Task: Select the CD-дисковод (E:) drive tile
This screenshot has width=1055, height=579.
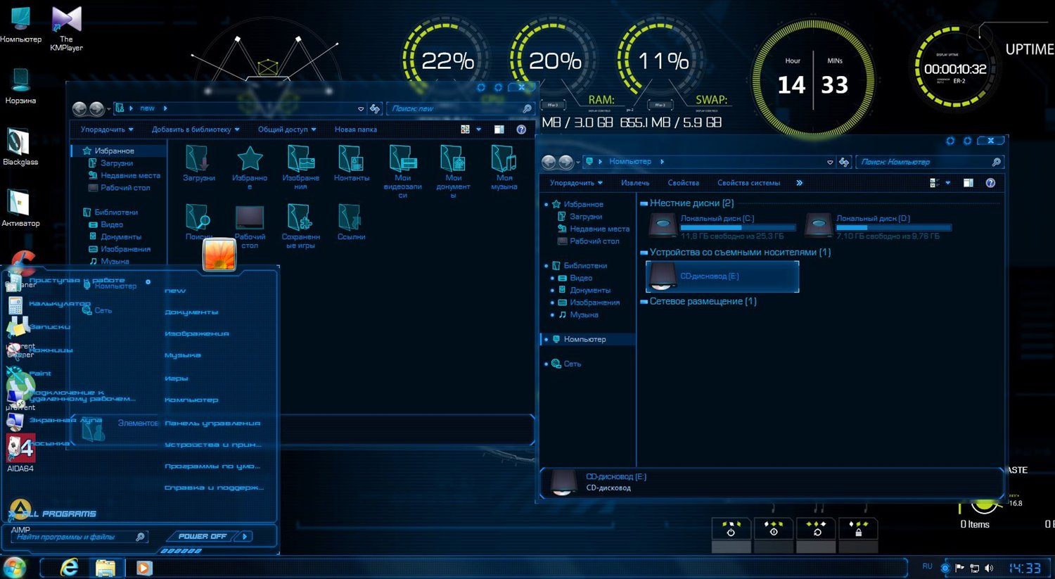Action: (722, 276)
